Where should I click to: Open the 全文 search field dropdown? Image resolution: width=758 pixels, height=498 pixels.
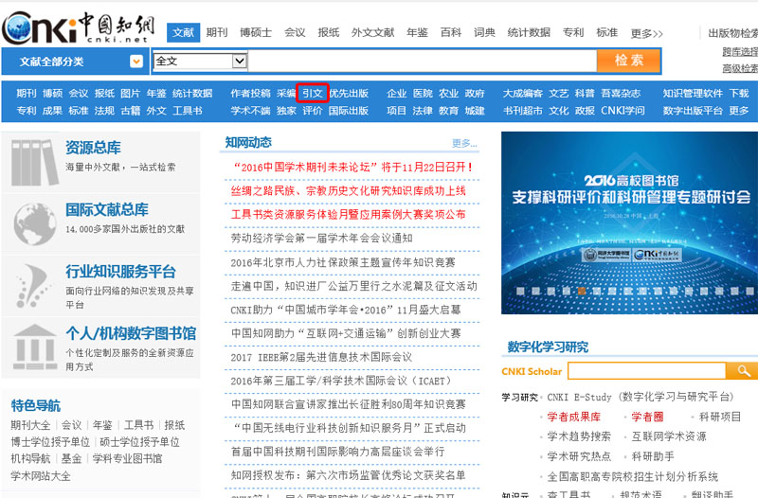(x=240, y=61)
